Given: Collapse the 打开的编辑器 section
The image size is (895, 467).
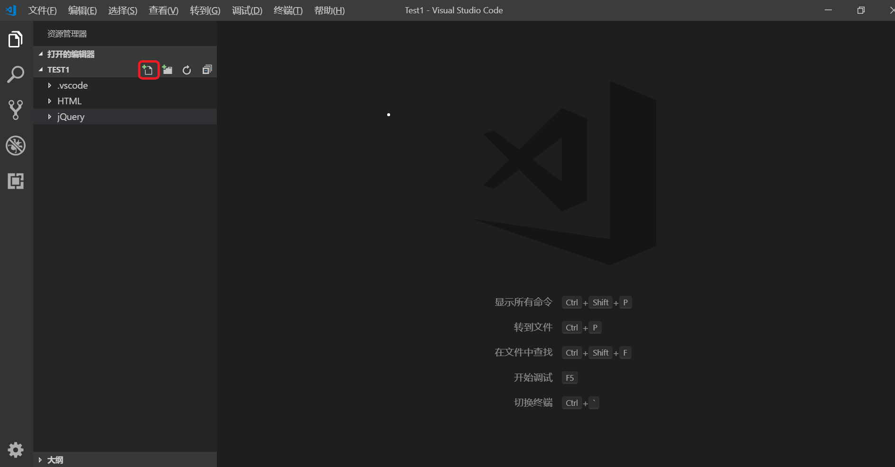Looking at the screenshot, I should 41,54.
